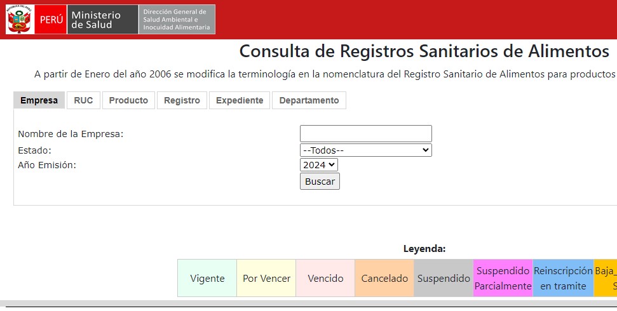The width and height of the screenshot is (617, 311).
Task: Expand the Estado dropdown showing Todos
Action: [x=365, y=150]
